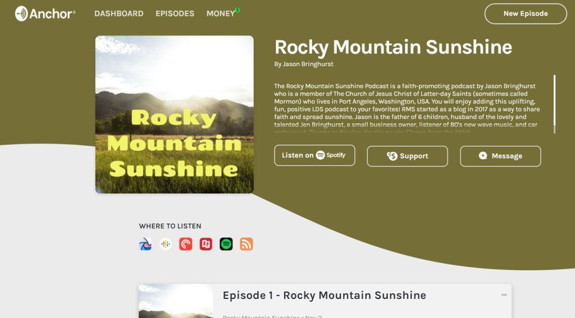
Task: Open the Episode 1 three-dot options menu
Action: coord(504,295)
